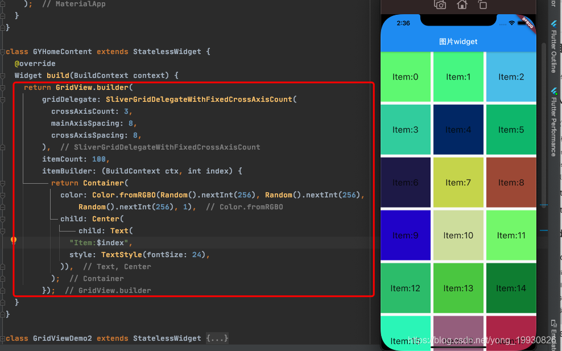Tap the dark green Item:14 tile
Screen dimensions: 562x351
(511, 288)
